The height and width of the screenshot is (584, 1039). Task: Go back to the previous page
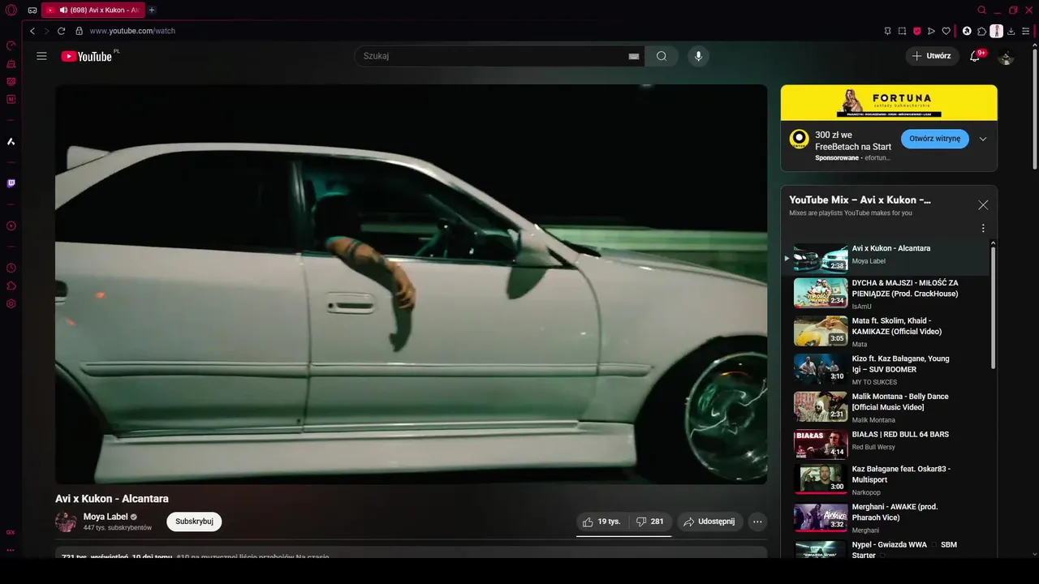[x=32, y=31]
